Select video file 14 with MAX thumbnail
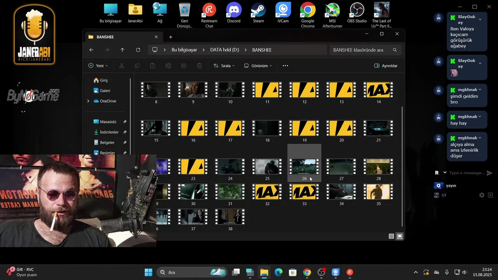 379,93
